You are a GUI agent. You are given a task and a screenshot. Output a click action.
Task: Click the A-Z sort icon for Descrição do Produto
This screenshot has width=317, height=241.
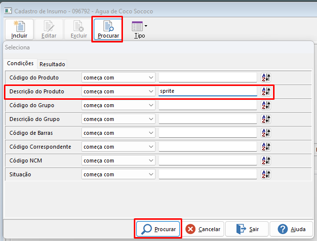266,91
